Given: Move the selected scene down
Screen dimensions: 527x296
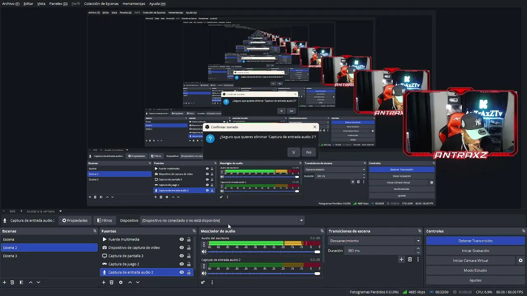Looking at the screenshot, I should click(38, 282).
